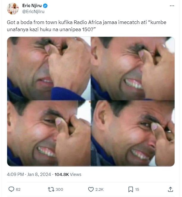Screen dimensions: 182x197
Task: Show the 300 reposts count
Action: (x=59, y=189)
